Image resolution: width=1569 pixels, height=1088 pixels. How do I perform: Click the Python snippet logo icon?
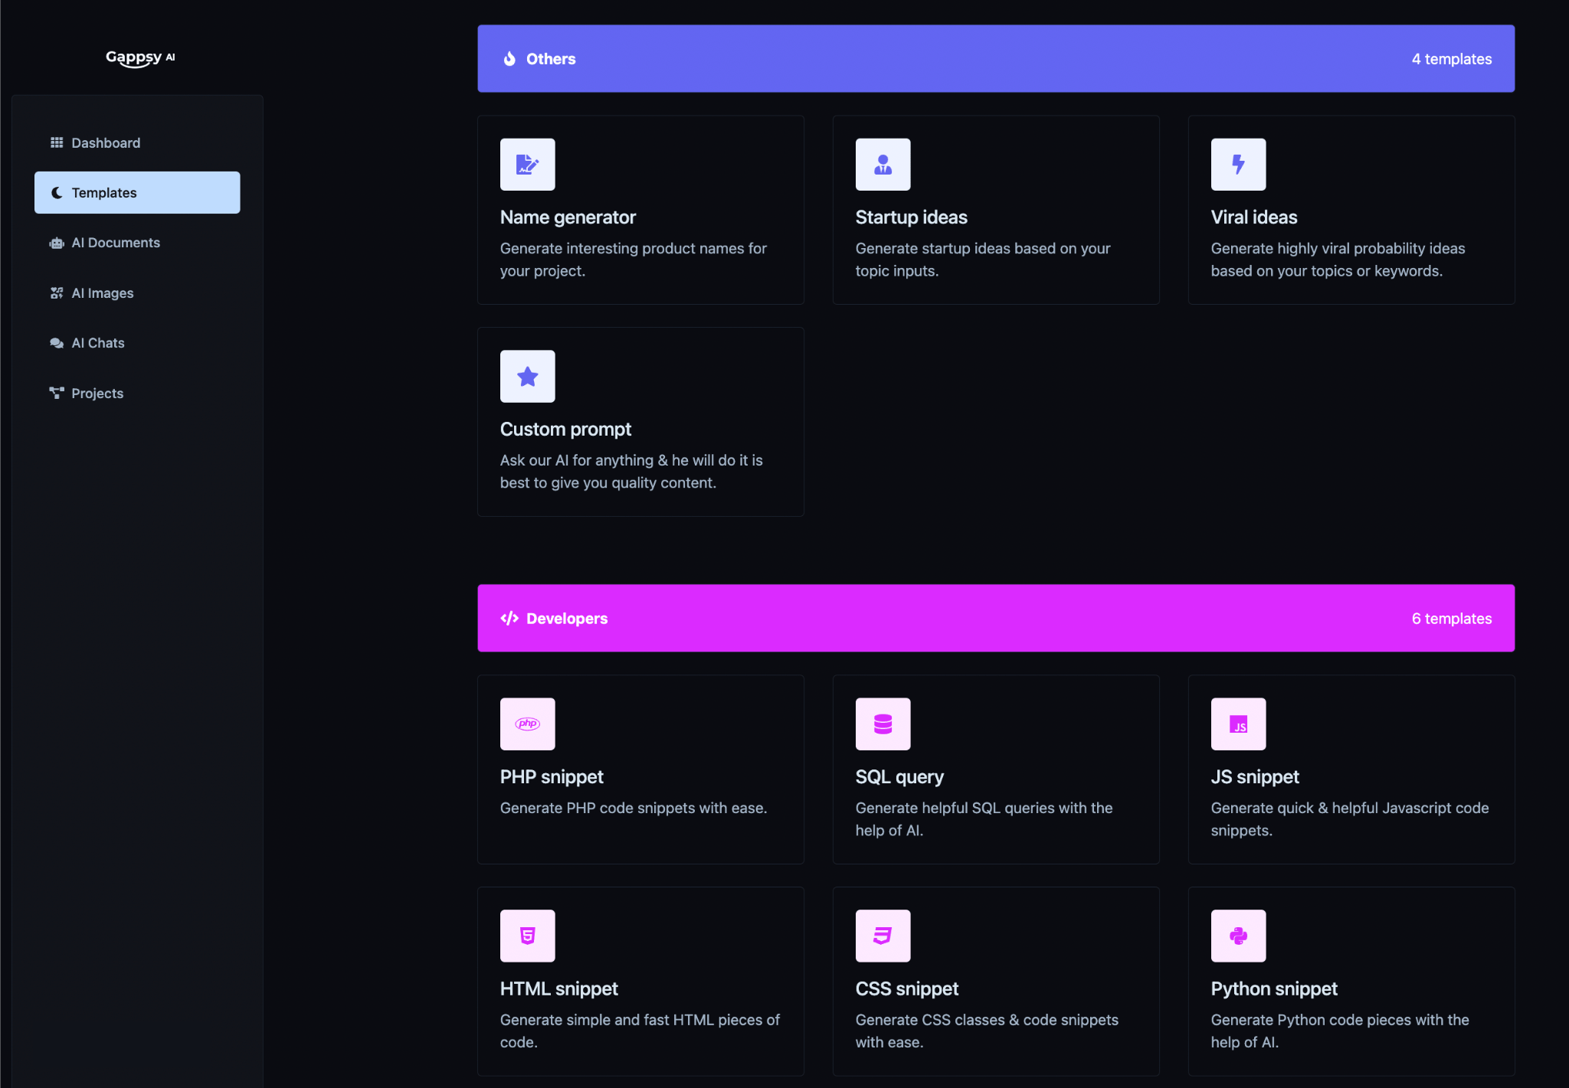(x=1238, y=936)
